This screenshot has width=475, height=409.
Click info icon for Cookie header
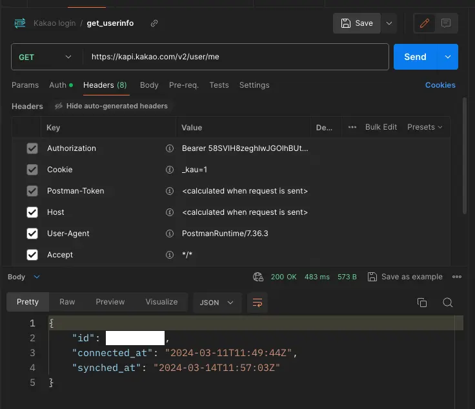click(170, 170)
